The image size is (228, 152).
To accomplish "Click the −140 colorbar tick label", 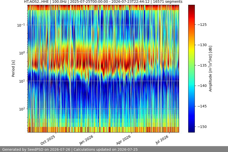I will 202,86.
